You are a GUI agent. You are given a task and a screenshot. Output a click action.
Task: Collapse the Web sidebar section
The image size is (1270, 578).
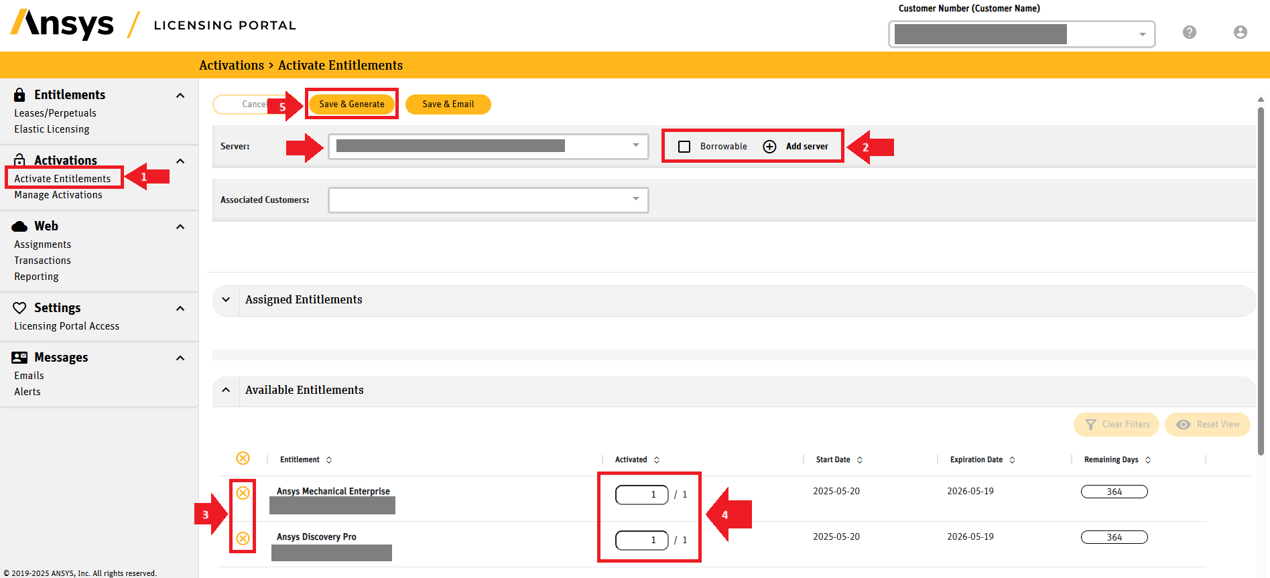pyautogui.click(x=180, y=227)
